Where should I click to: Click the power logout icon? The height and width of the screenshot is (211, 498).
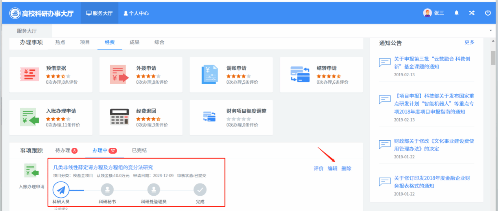coord(488,13)
